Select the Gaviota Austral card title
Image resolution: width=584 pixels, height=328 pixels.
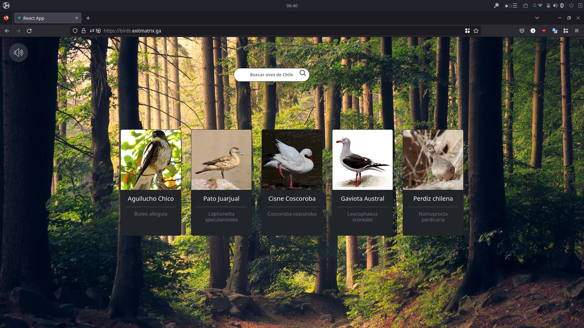tap(363, 199)
